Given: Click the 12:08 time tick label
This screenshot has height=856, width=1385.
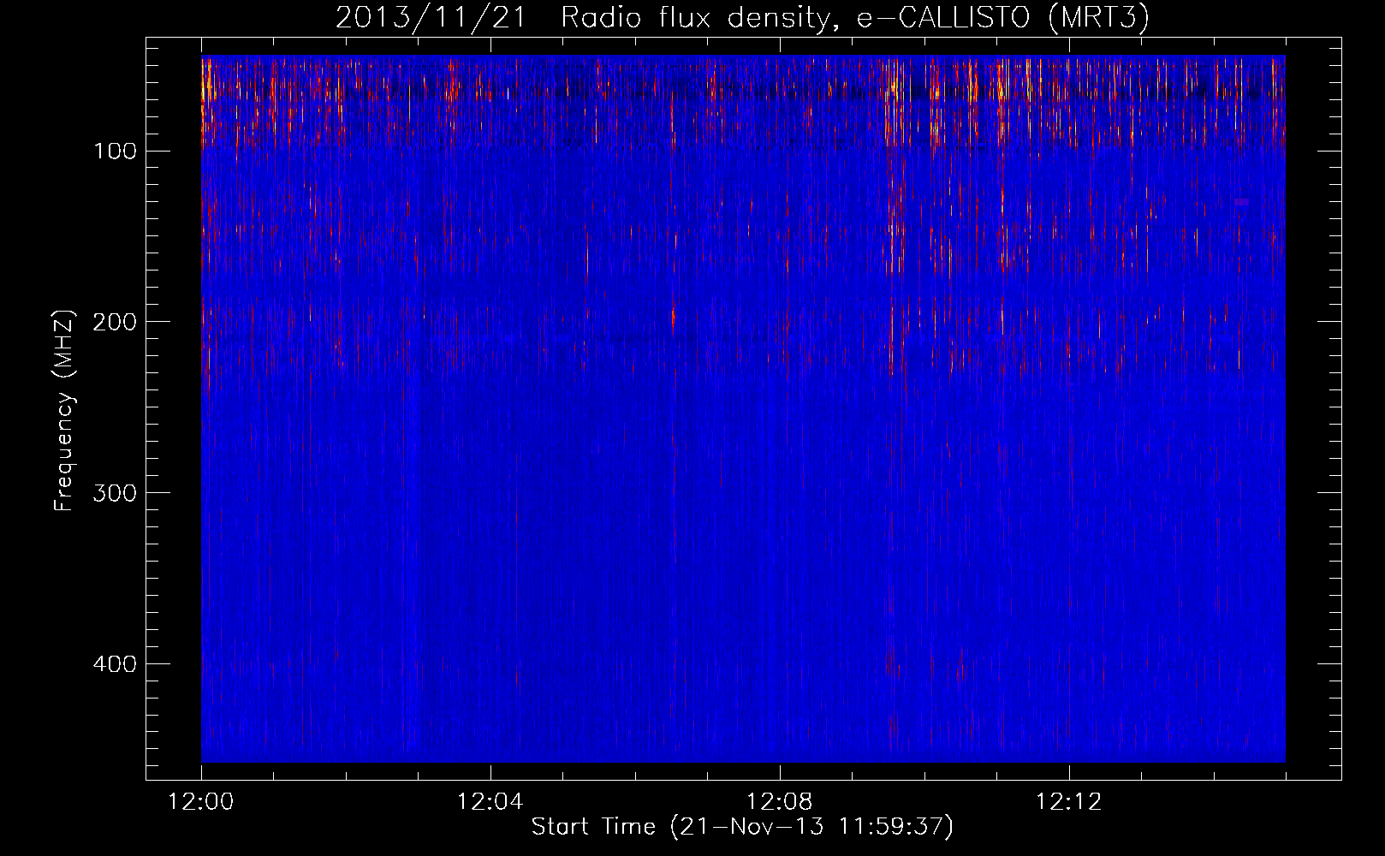Looking at the screenshot, I should click(780, 802).
